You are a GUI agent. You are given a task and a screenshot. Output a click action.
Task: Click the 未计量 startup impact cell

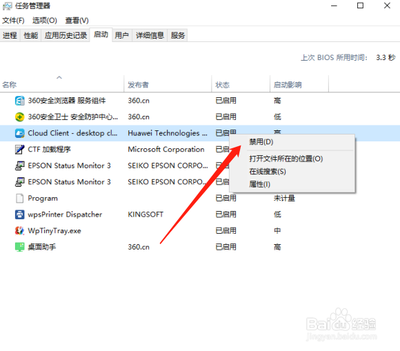(x=284, y=198)
